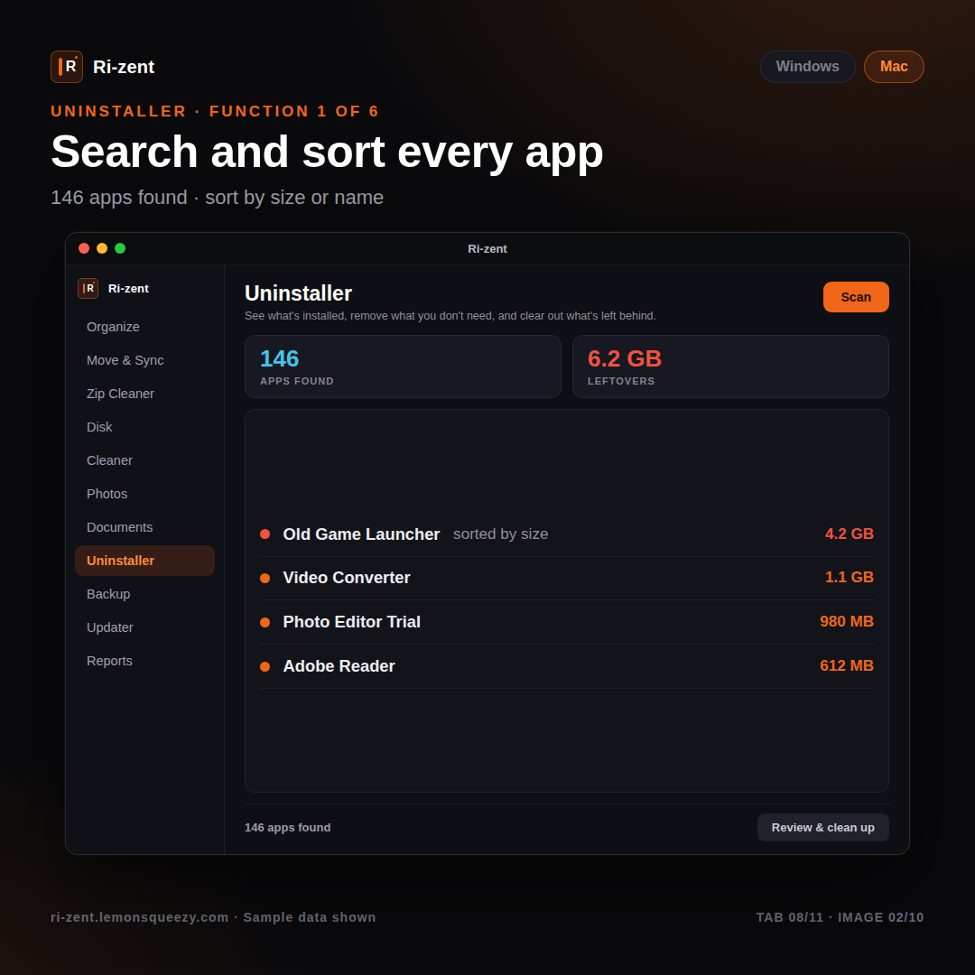Click the orange Scan button
The height and width of the screenshot is (975, 975).
[856, 297]
